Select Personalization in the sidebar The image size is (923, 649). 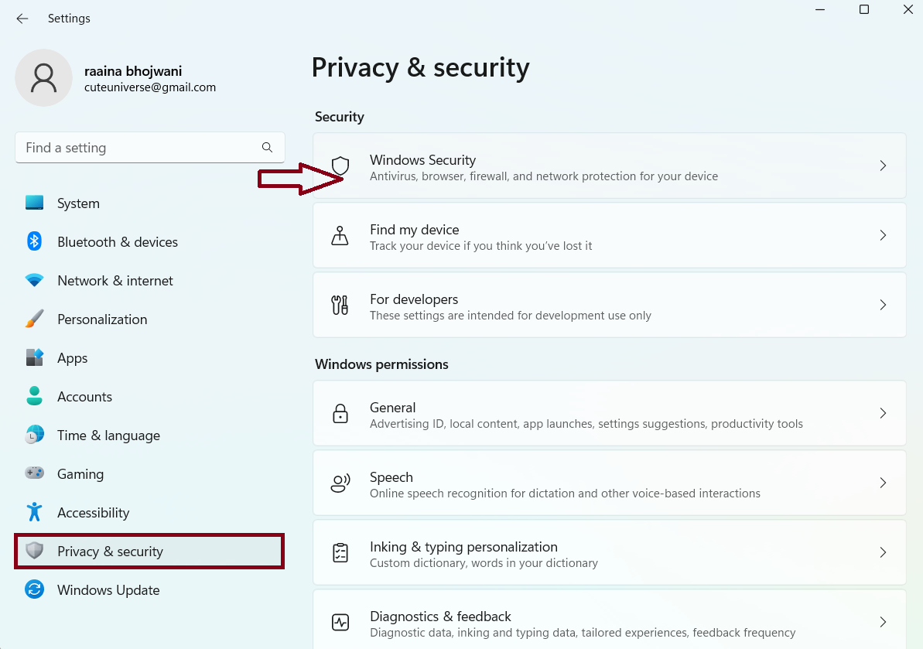pos(101,319)
